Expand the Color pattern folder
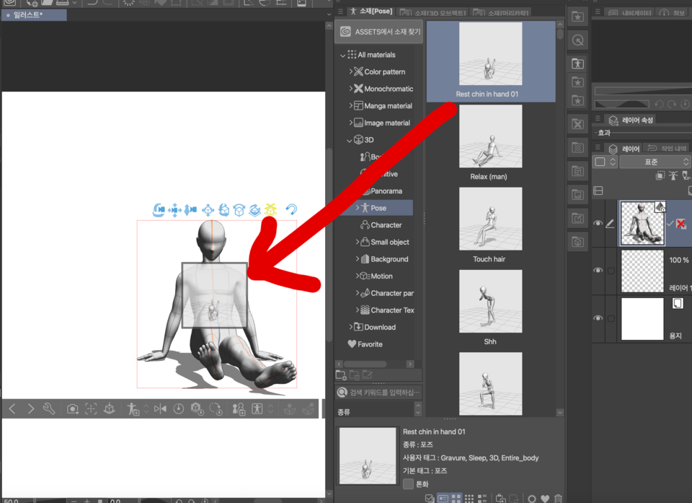 pos(351,71)
